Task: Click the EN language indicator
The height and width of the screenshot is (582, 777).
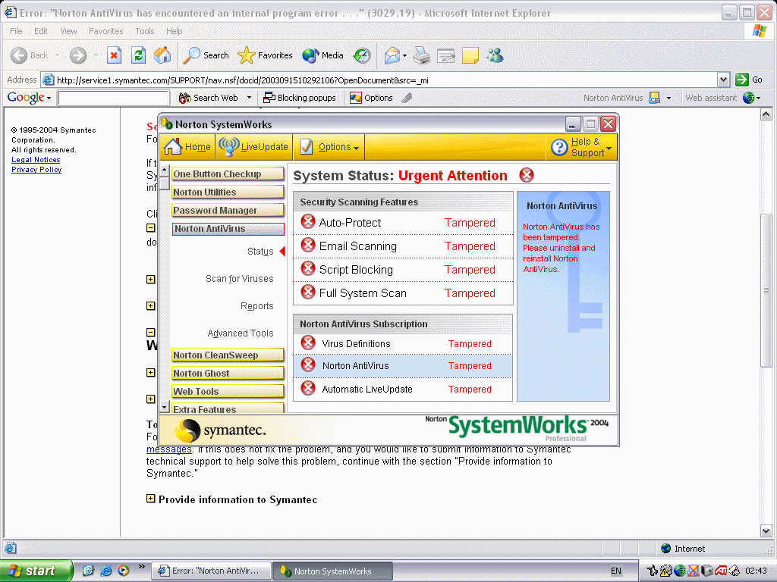Action: pos(615,571)
